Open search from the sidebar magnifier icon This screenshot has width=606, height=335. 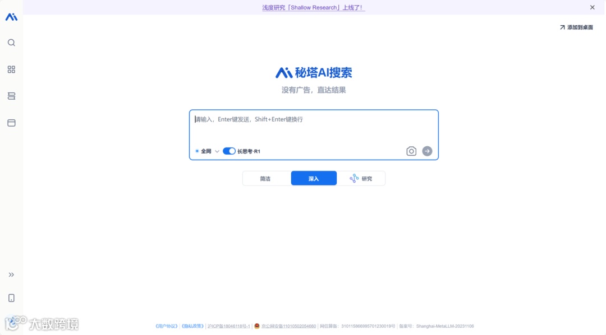[11, 43]
